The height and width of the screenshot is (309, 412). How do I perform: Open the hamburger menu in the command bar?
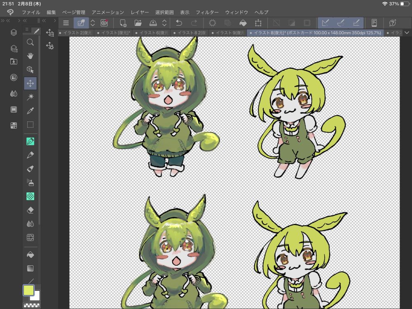coord(66,23)
